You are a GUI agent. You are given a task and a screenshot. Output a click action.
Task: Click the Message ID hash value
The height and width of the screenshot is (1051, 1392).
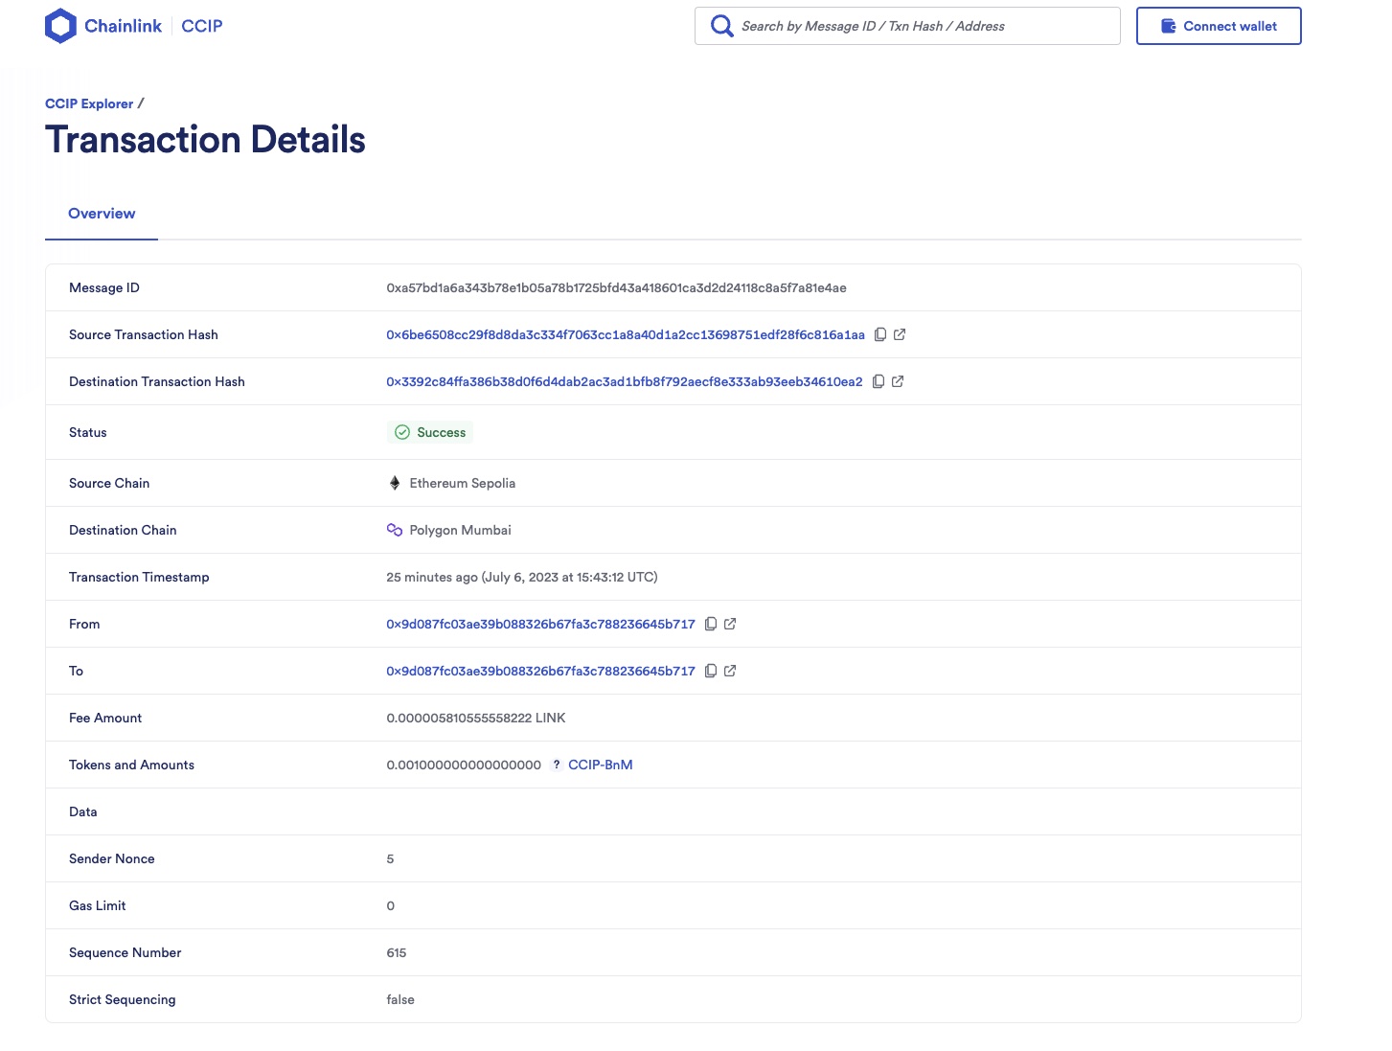(x=617, y=287)
